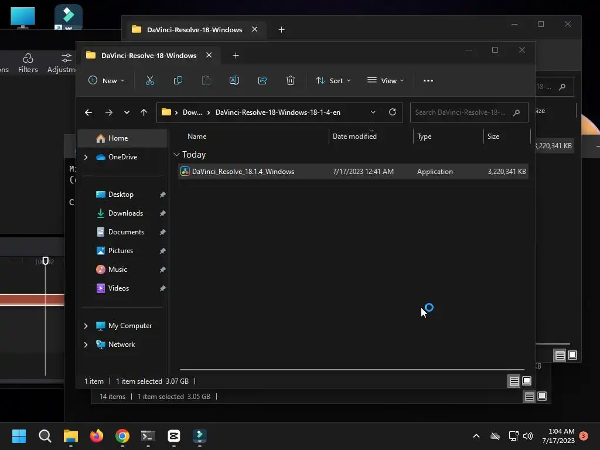Open the See more (three dots) menu

[428, 81]
